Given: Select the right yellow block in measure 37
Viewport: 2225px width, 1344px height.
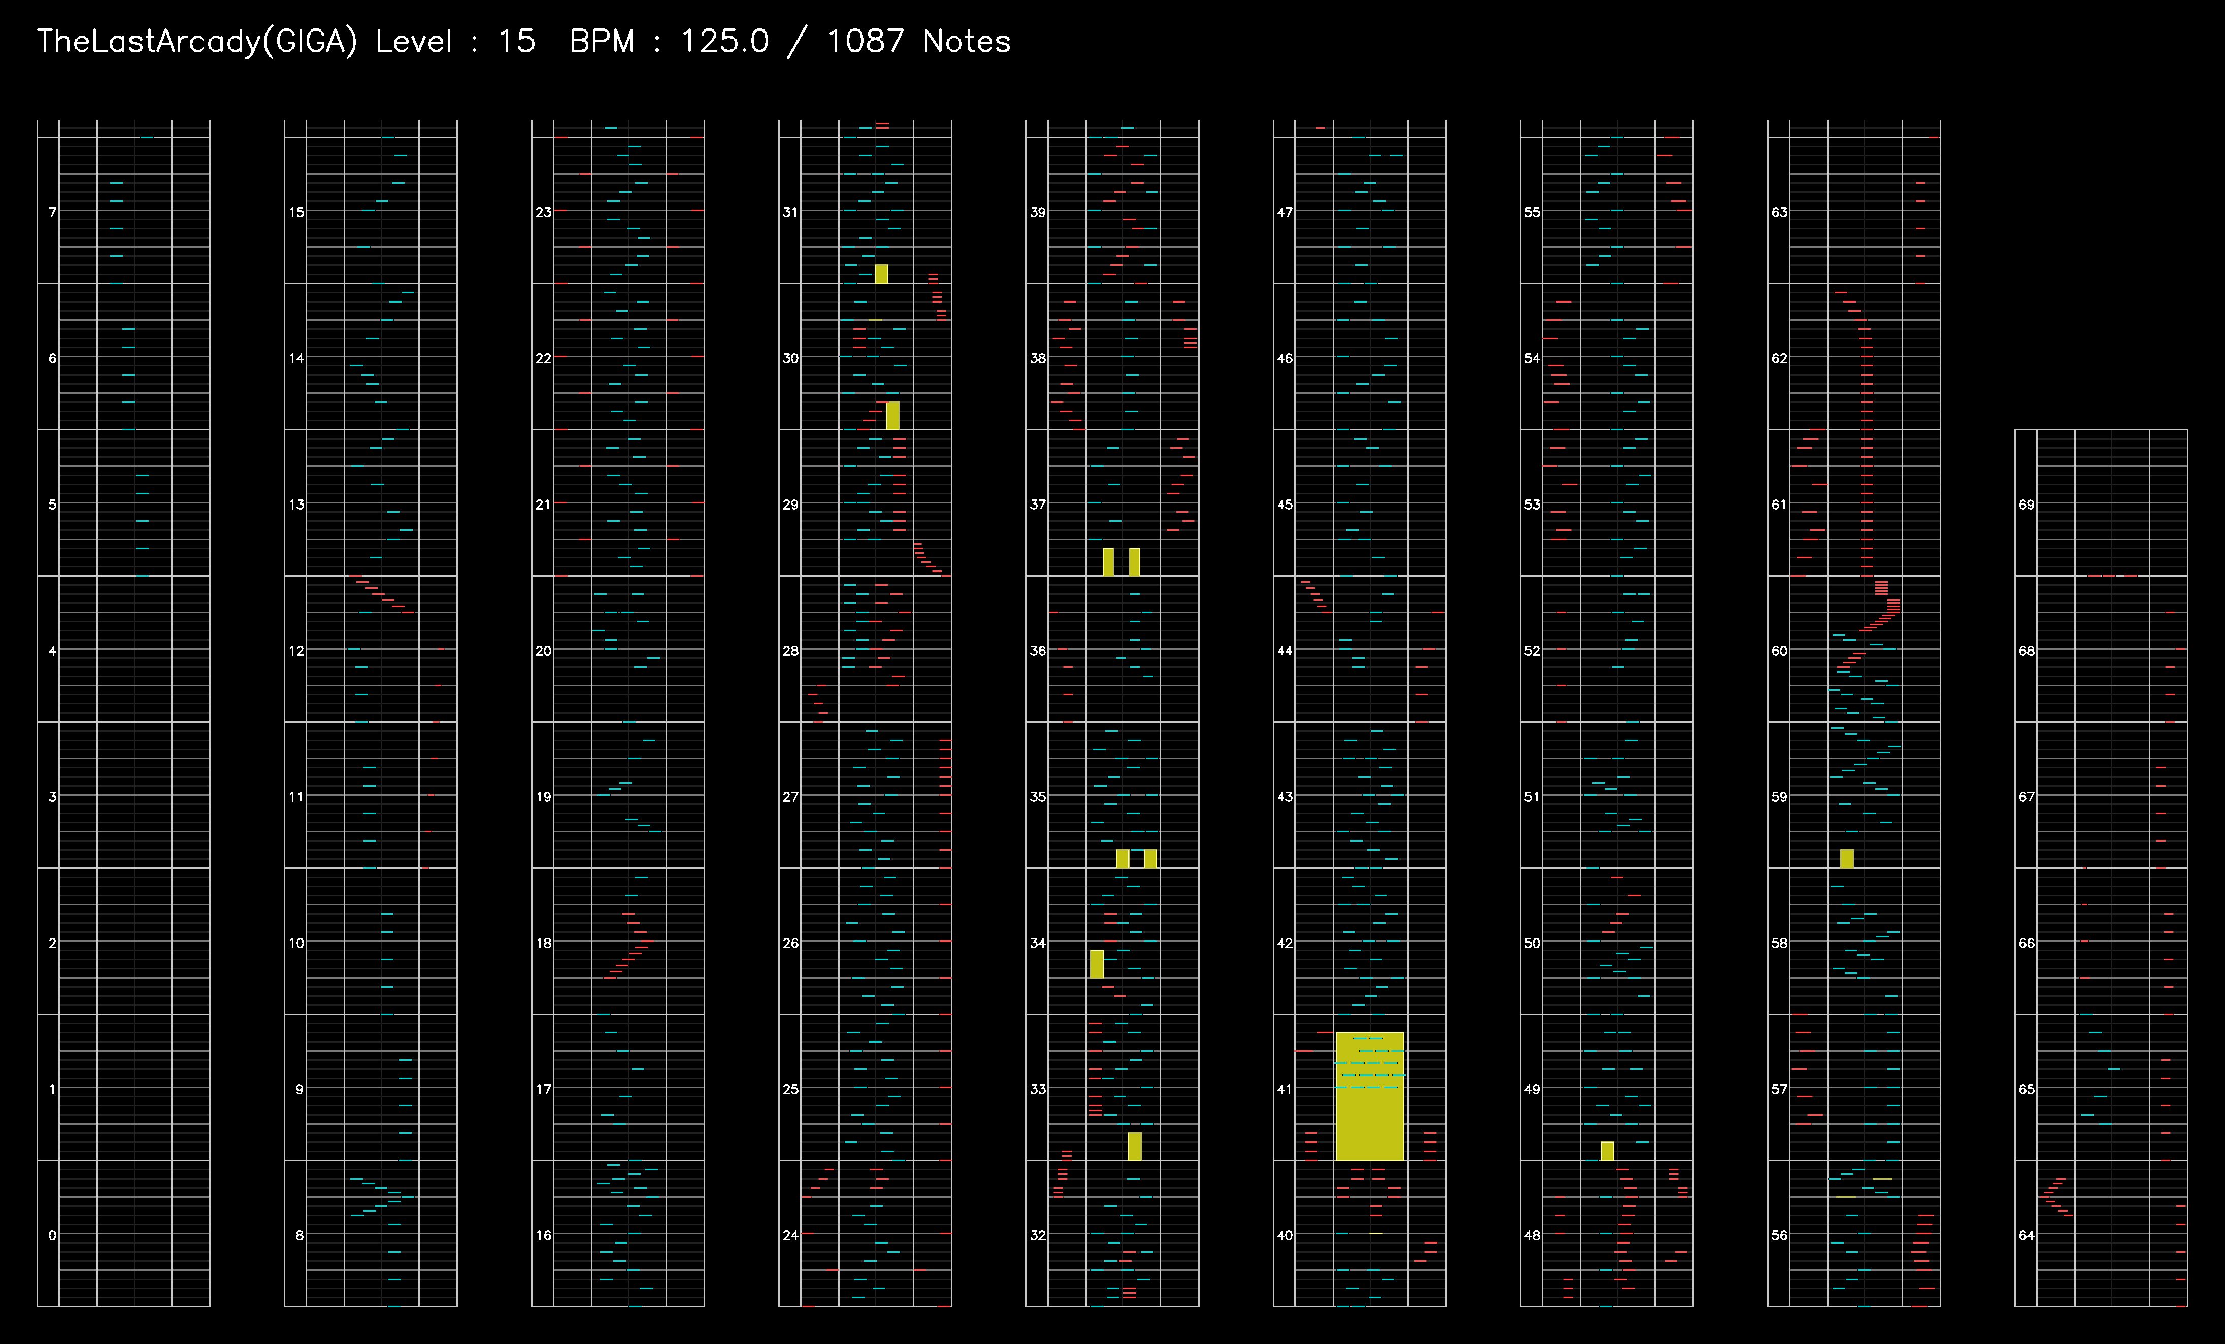Looking at the screenshot, I should click(x=1134, y=561).
